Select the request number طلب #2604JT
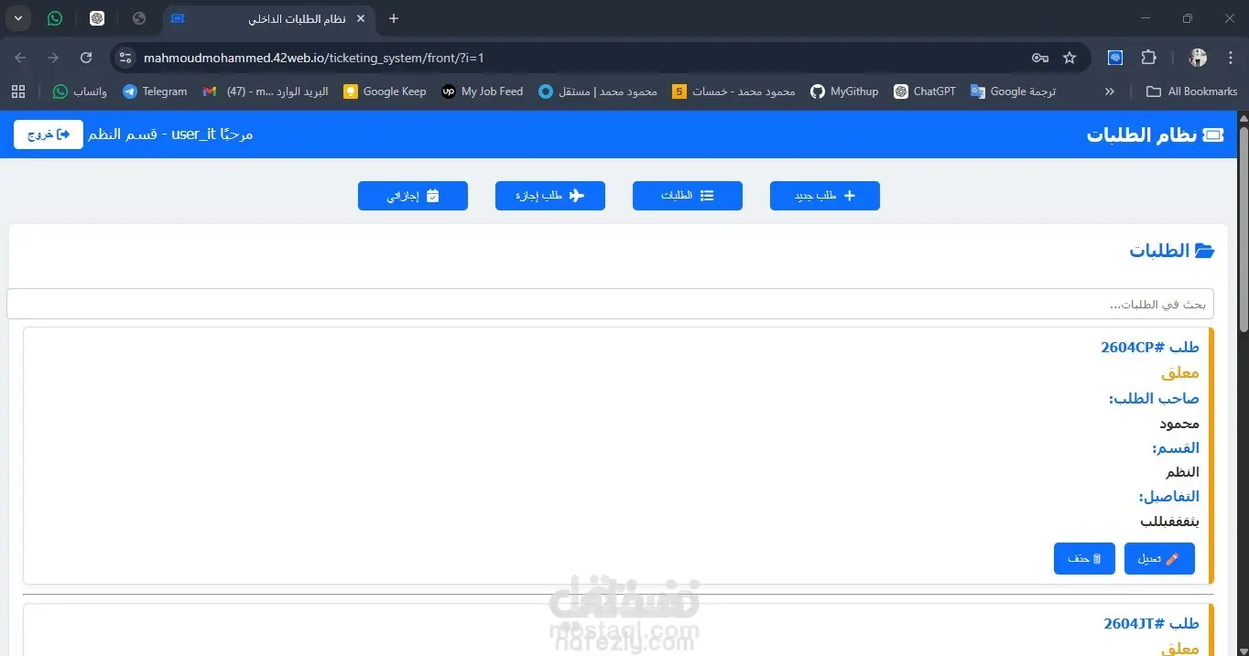The width and height of the screenshot is (1249, 656). click(x=1152, y=623)
